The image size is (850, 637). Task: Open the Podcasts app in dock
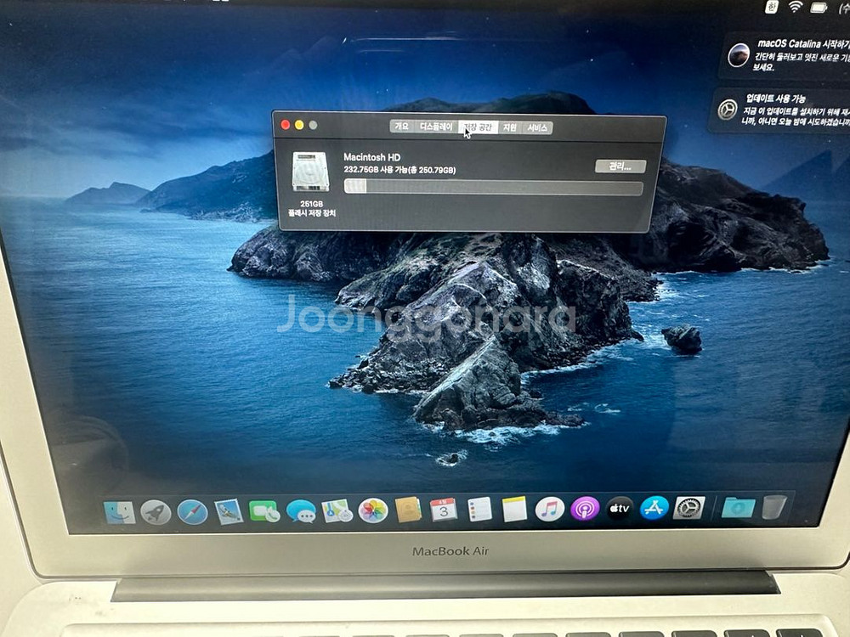coord(585,510)
